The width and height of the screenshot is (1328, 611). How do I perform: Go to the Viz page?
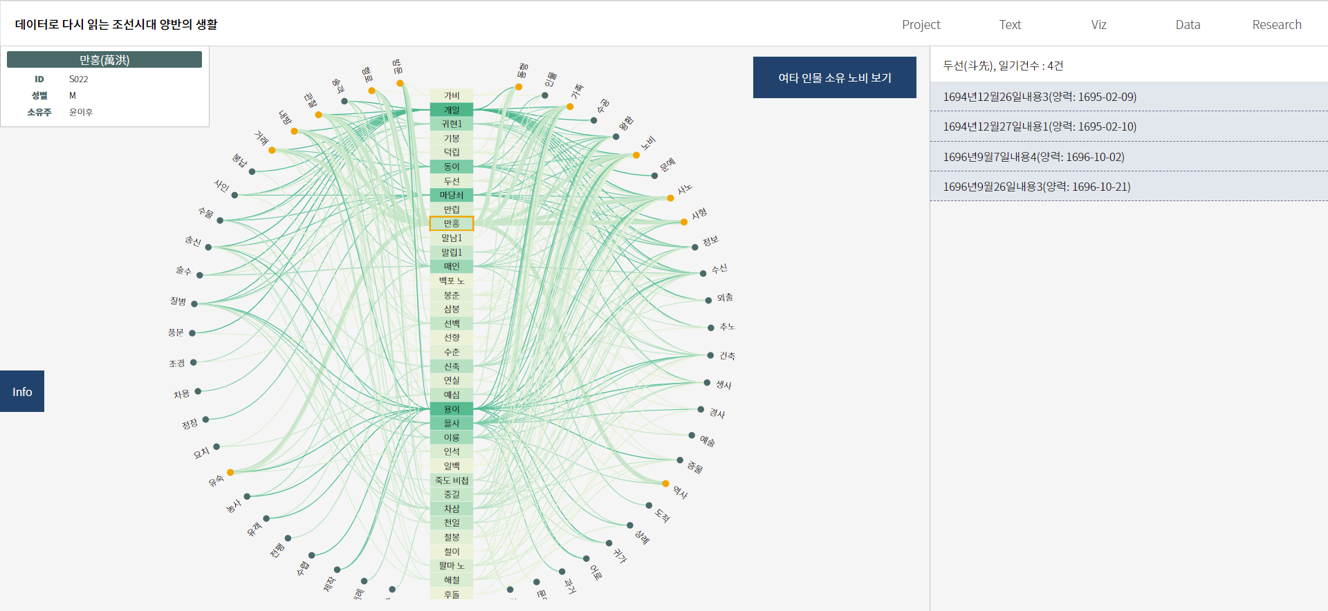pyautogui.click(x=1098, y=25)
